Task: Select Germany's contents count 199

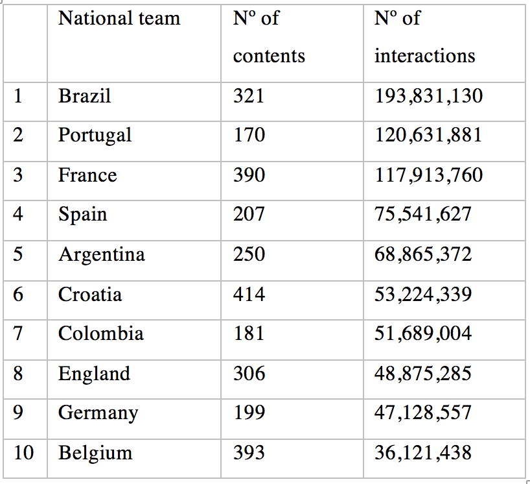Action: pyautogui.click(x=292, y=419)
